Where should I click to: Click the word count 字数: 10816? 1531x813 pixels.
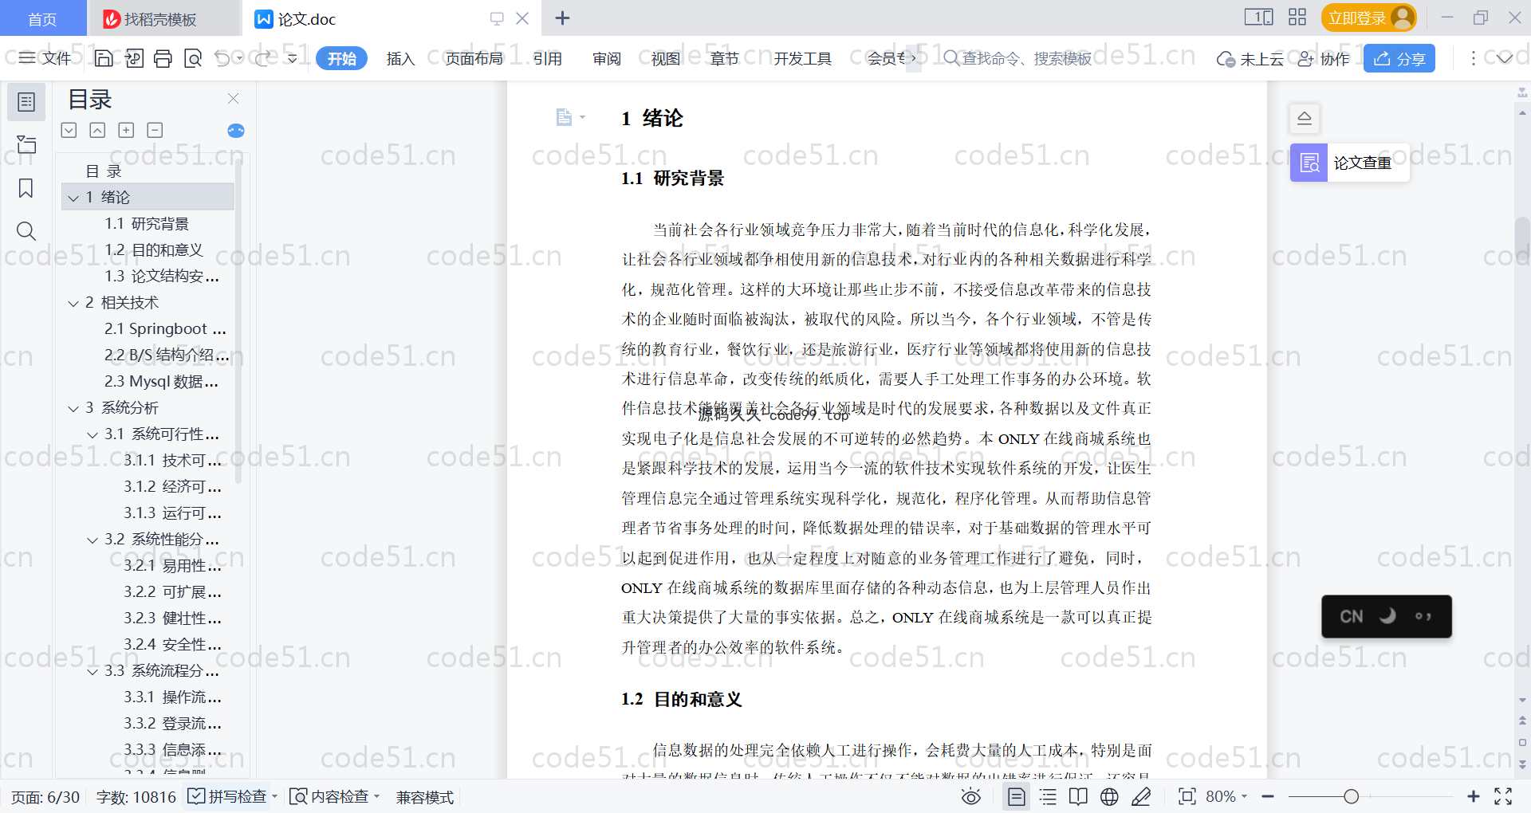point(136,797)
